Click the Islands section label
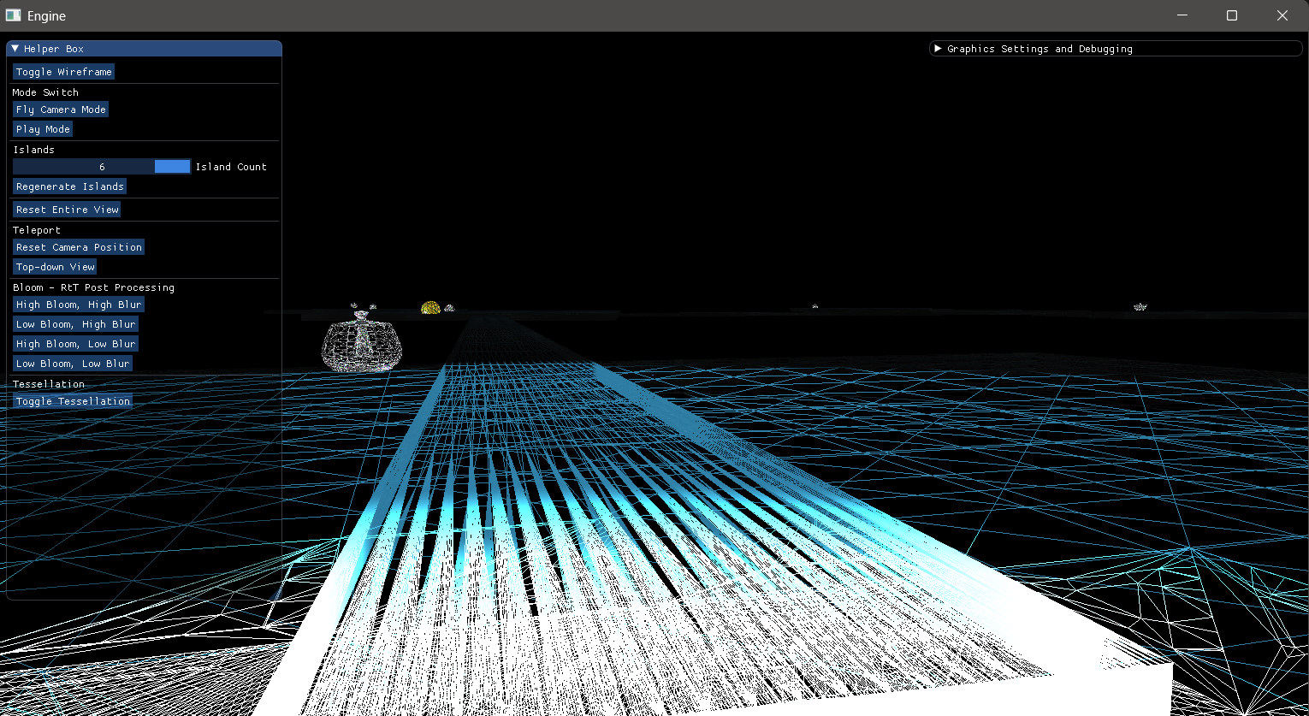Screen dimensions: 1309x716 pyautogui.click(x=33, y=150)
